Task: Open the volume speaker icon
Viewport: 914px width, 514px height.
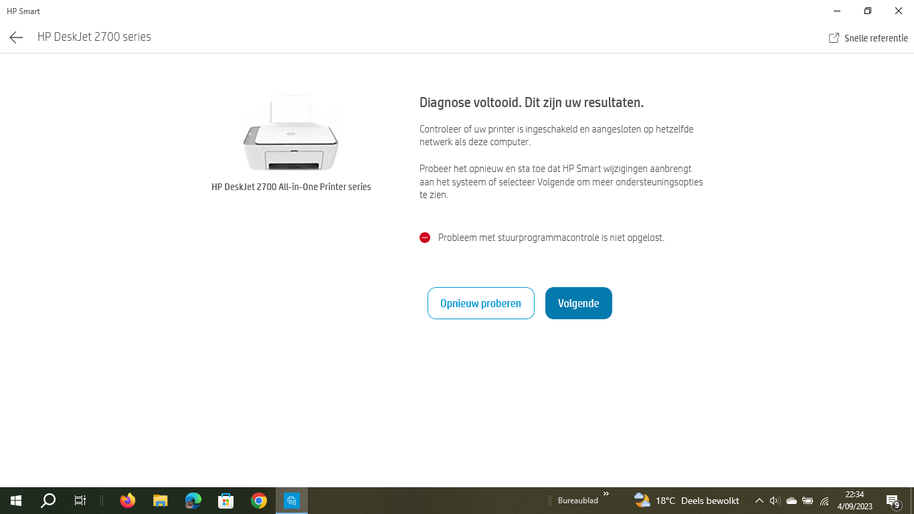Action: click(775, 501)
